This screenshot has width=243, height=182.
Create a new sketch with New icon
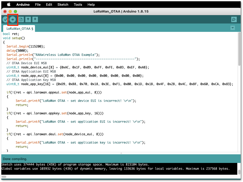pyautogui.click(x=21, y=20)
